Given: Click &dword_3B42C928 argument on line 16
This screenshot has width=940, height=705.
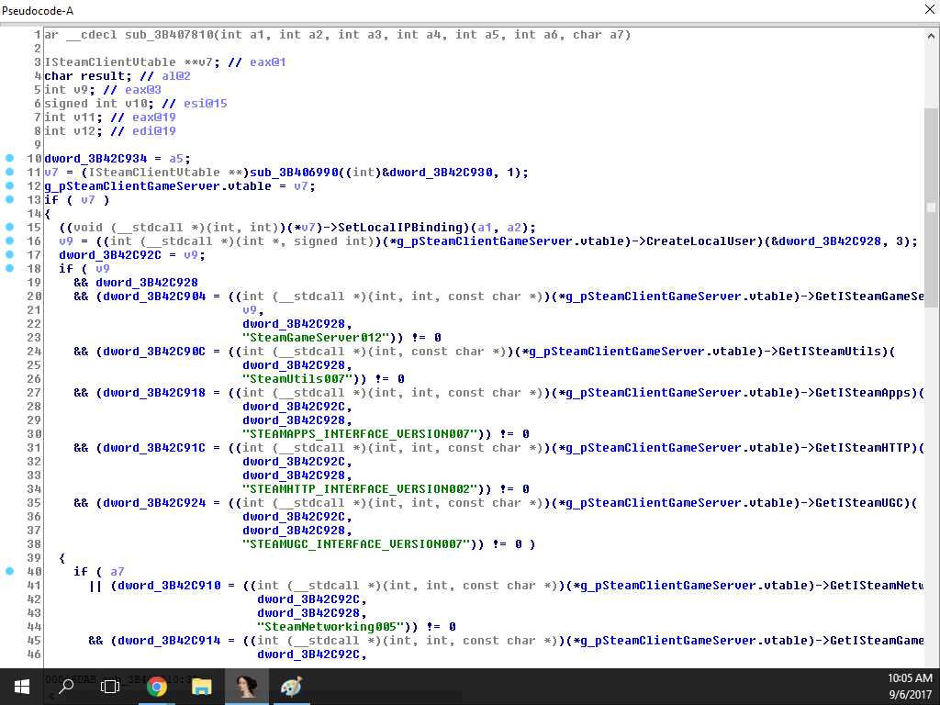Looking at the screenshot, I should point(826,241).
